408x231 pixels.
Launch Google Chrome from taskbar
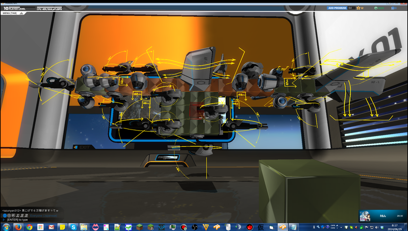29,227
